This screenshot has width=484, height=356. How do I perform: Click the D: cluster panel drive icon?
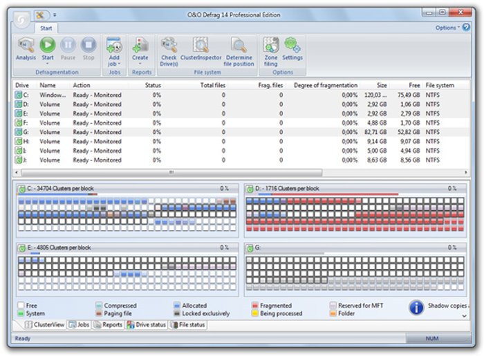250,189
